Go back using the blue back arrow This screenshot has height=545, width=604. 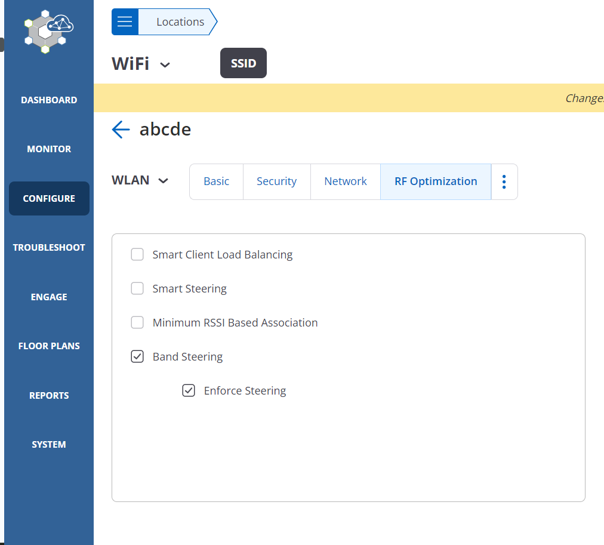point(120,129)
